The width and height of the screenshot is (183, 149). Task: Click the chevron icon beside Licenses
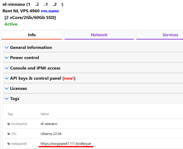pyautogui.click(x=7, y=88)
